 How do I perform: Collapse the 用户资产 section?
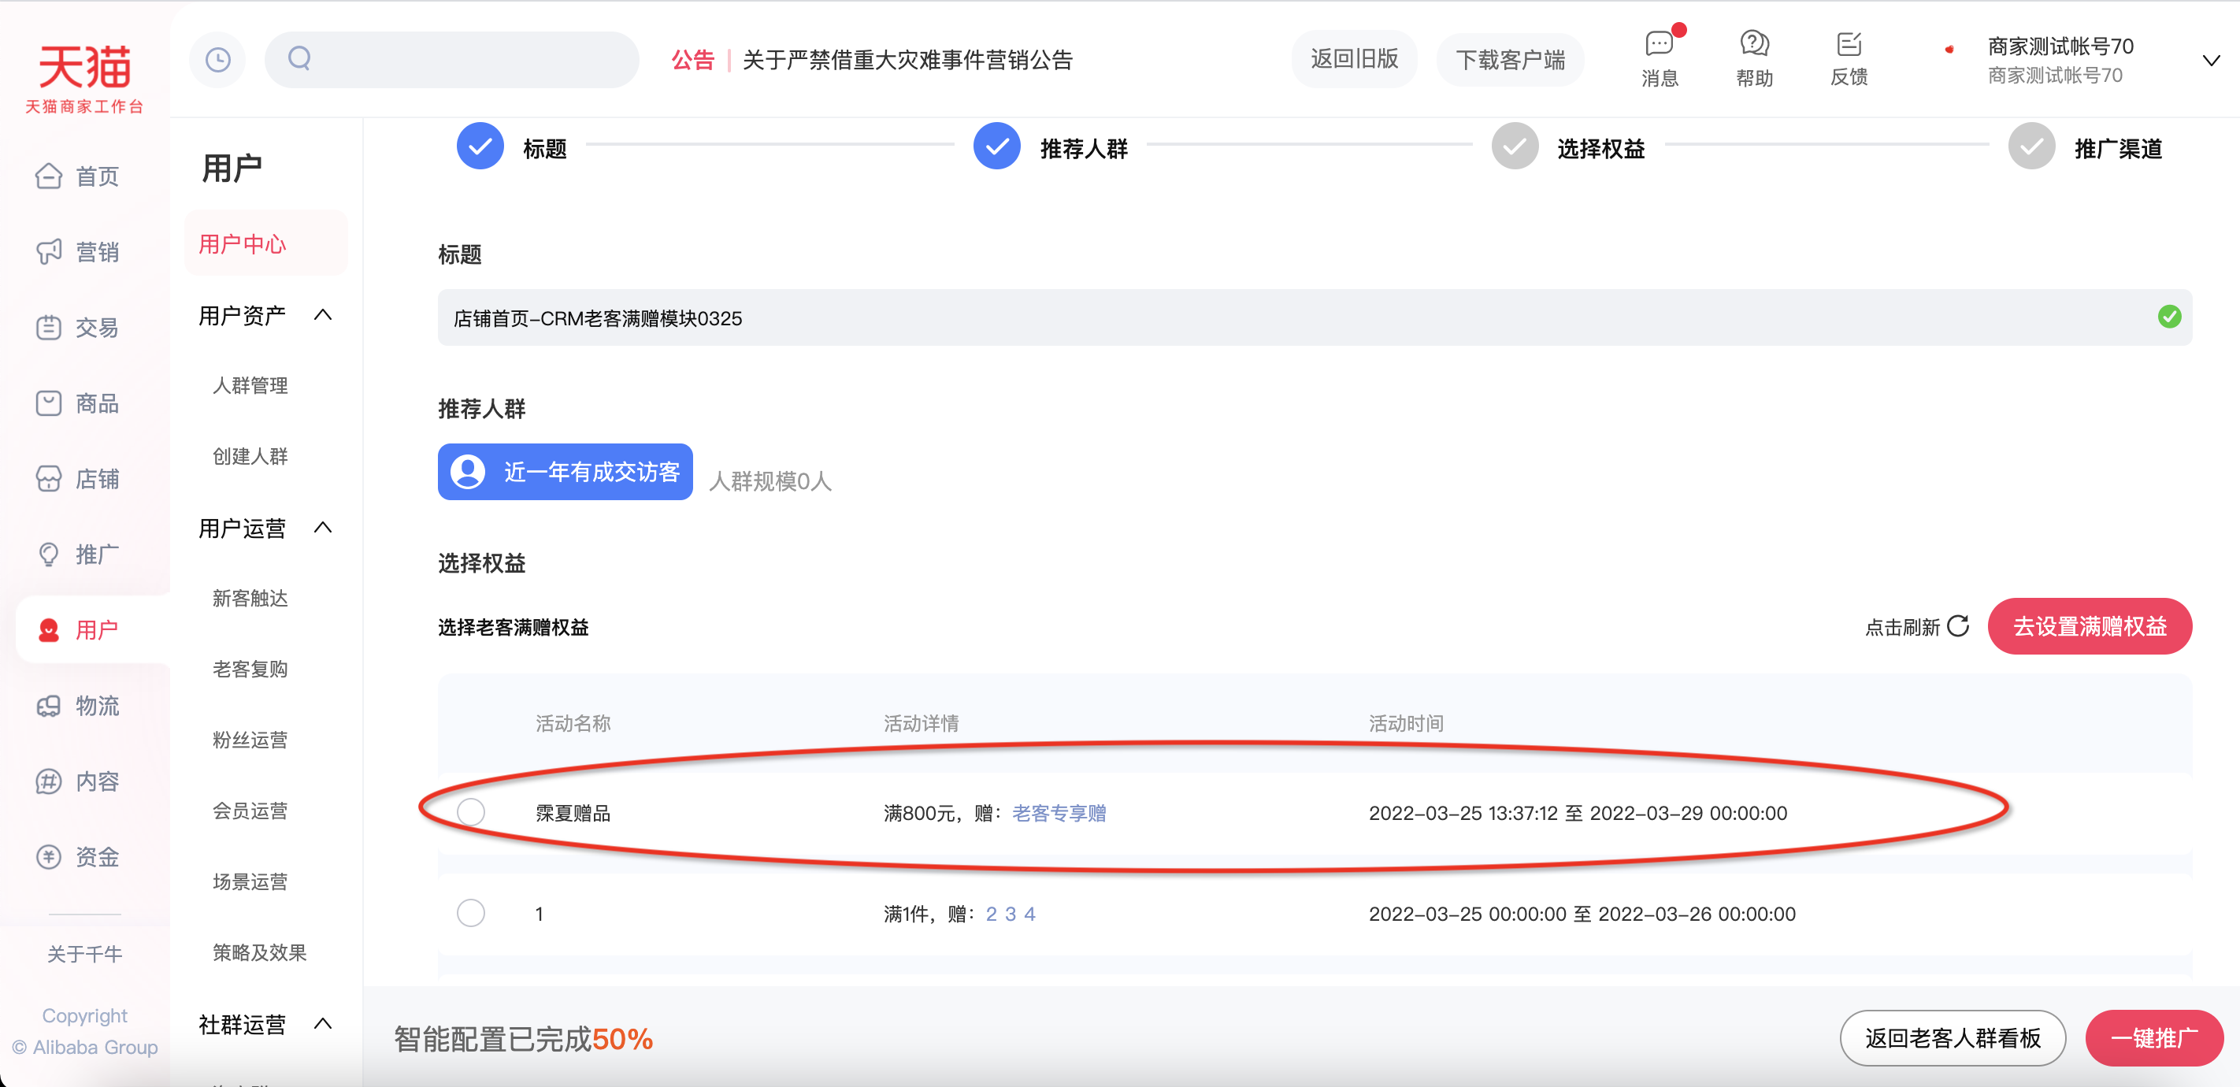point(323,315)
